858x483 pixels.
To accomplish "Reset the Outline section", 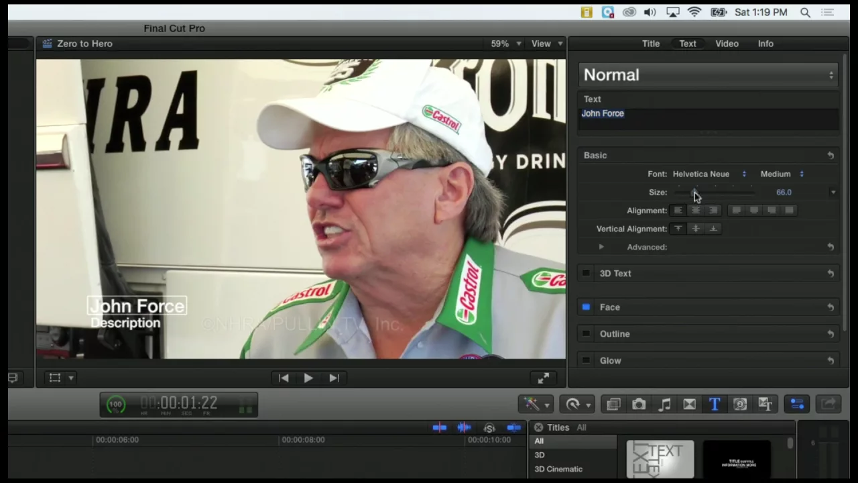I will [x=831, y=334].
